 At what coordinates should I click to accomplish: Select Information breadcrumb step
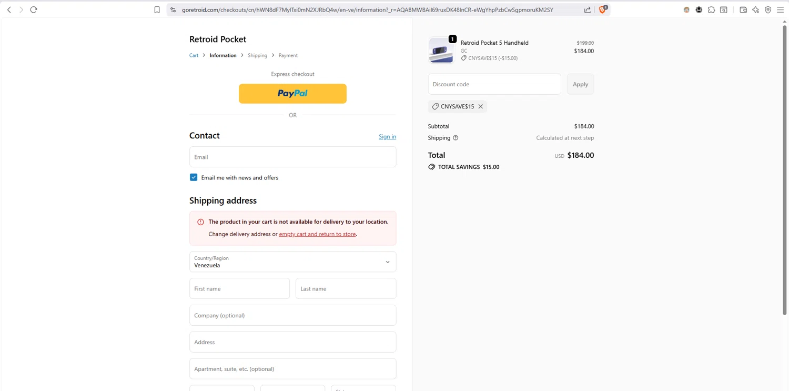point(223,55)
